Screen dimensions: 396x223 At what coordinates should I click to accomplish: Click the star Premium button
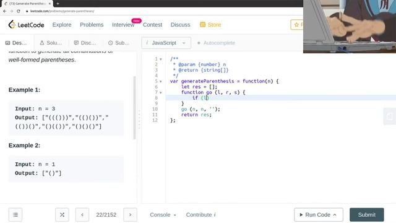click(297, 25)
